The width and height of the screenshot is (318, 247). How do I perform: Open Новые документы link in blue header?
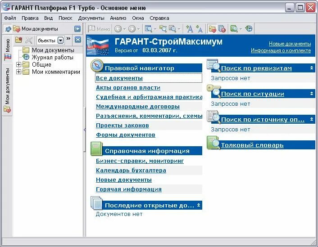290,44
